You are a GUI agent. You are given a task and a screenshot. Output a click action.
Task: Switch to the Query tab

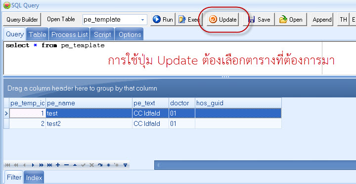pyautogui.click(x=14, y=34)
